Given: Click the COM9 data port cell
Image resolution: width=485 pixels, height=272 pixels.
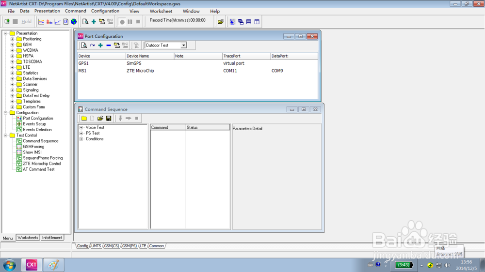Looking at the screenshot, I should 277,71.
